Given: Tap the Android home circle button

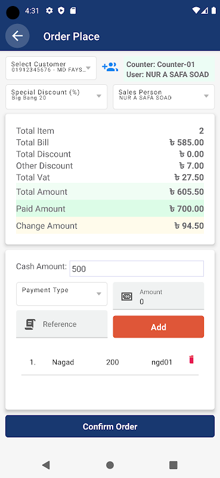Looking at the screenshot, I should [x=110, y=465].
